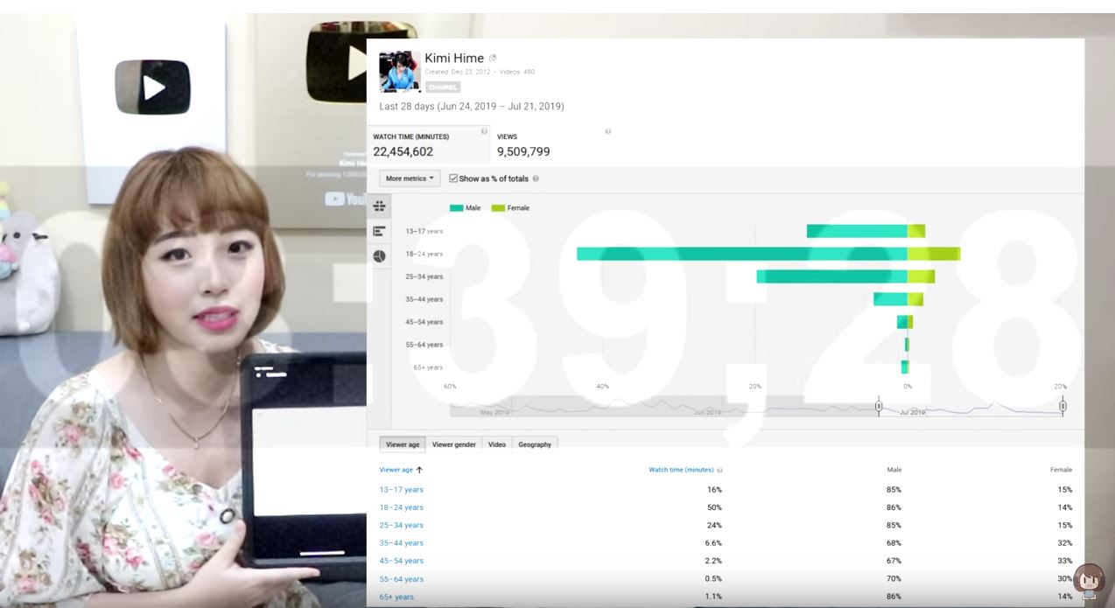Open the 65+ years row link
This screenshot has width=1115, height=608.
[x=396, y=597]
